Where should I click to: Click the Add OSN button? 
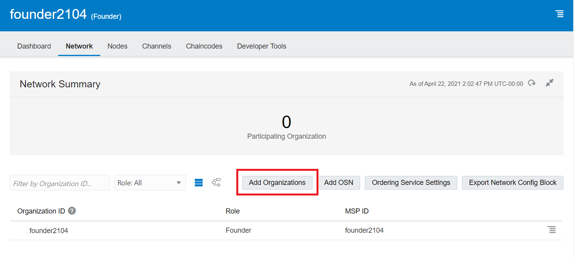[x=339, y=182]
